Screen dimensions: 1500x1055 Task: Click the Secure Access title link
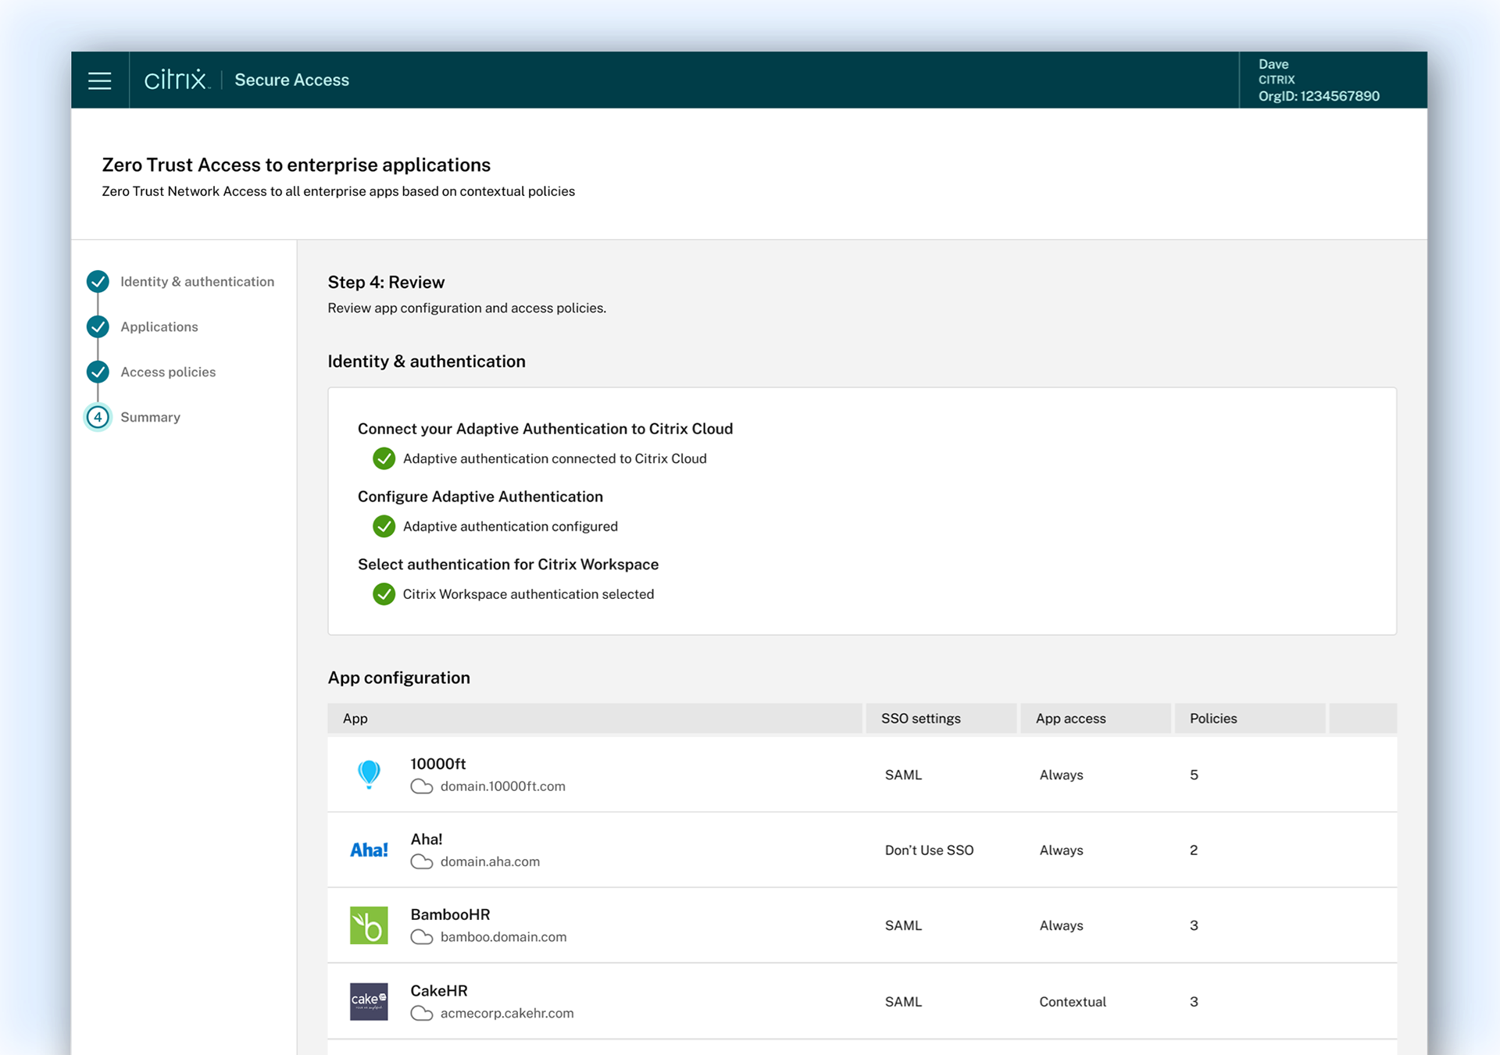tap(291, 80)
